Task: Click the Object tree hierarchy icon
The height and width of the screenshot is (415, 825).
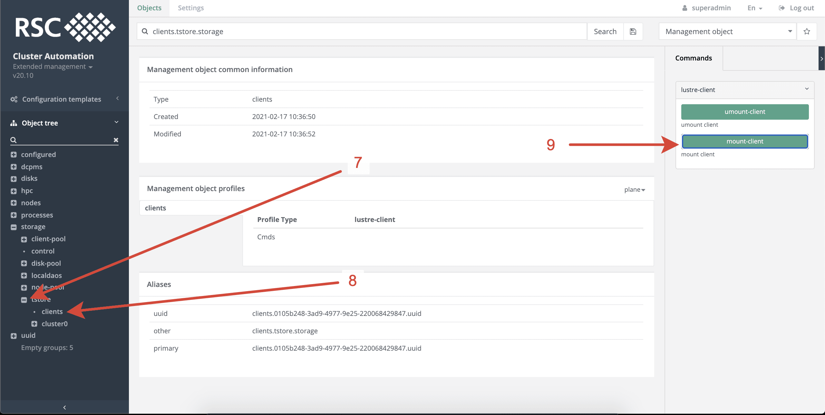Action: 14,123
